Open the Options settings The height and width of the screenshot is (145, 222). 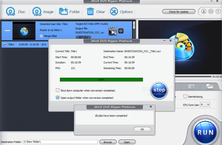121,12
